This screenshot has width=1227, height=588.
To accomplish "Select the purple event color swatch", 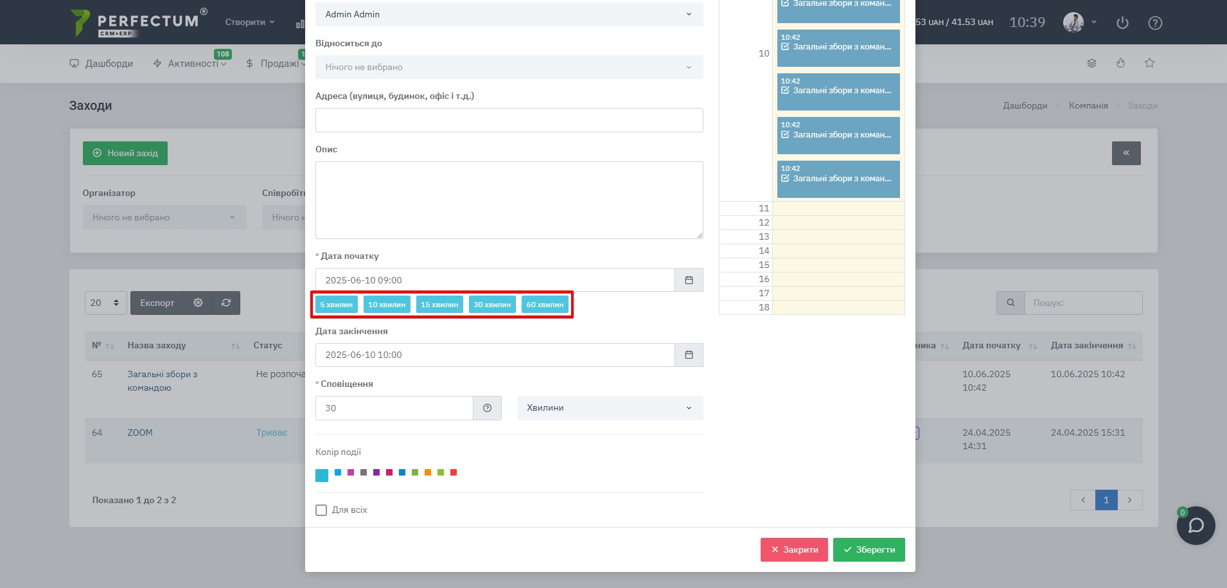I will coord(376,472).
